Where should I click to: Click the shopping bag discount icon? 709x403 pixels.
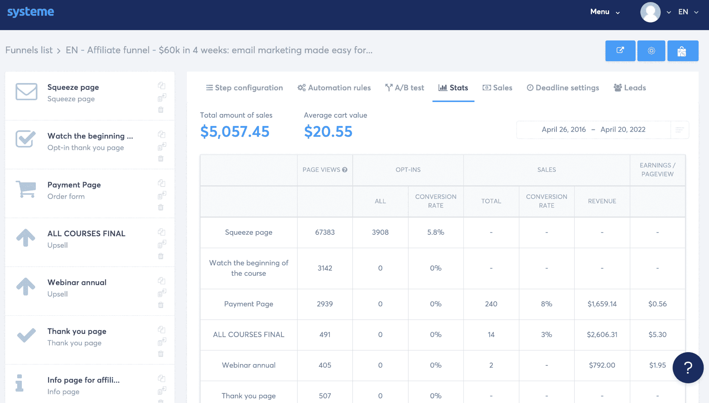point(683,50)
